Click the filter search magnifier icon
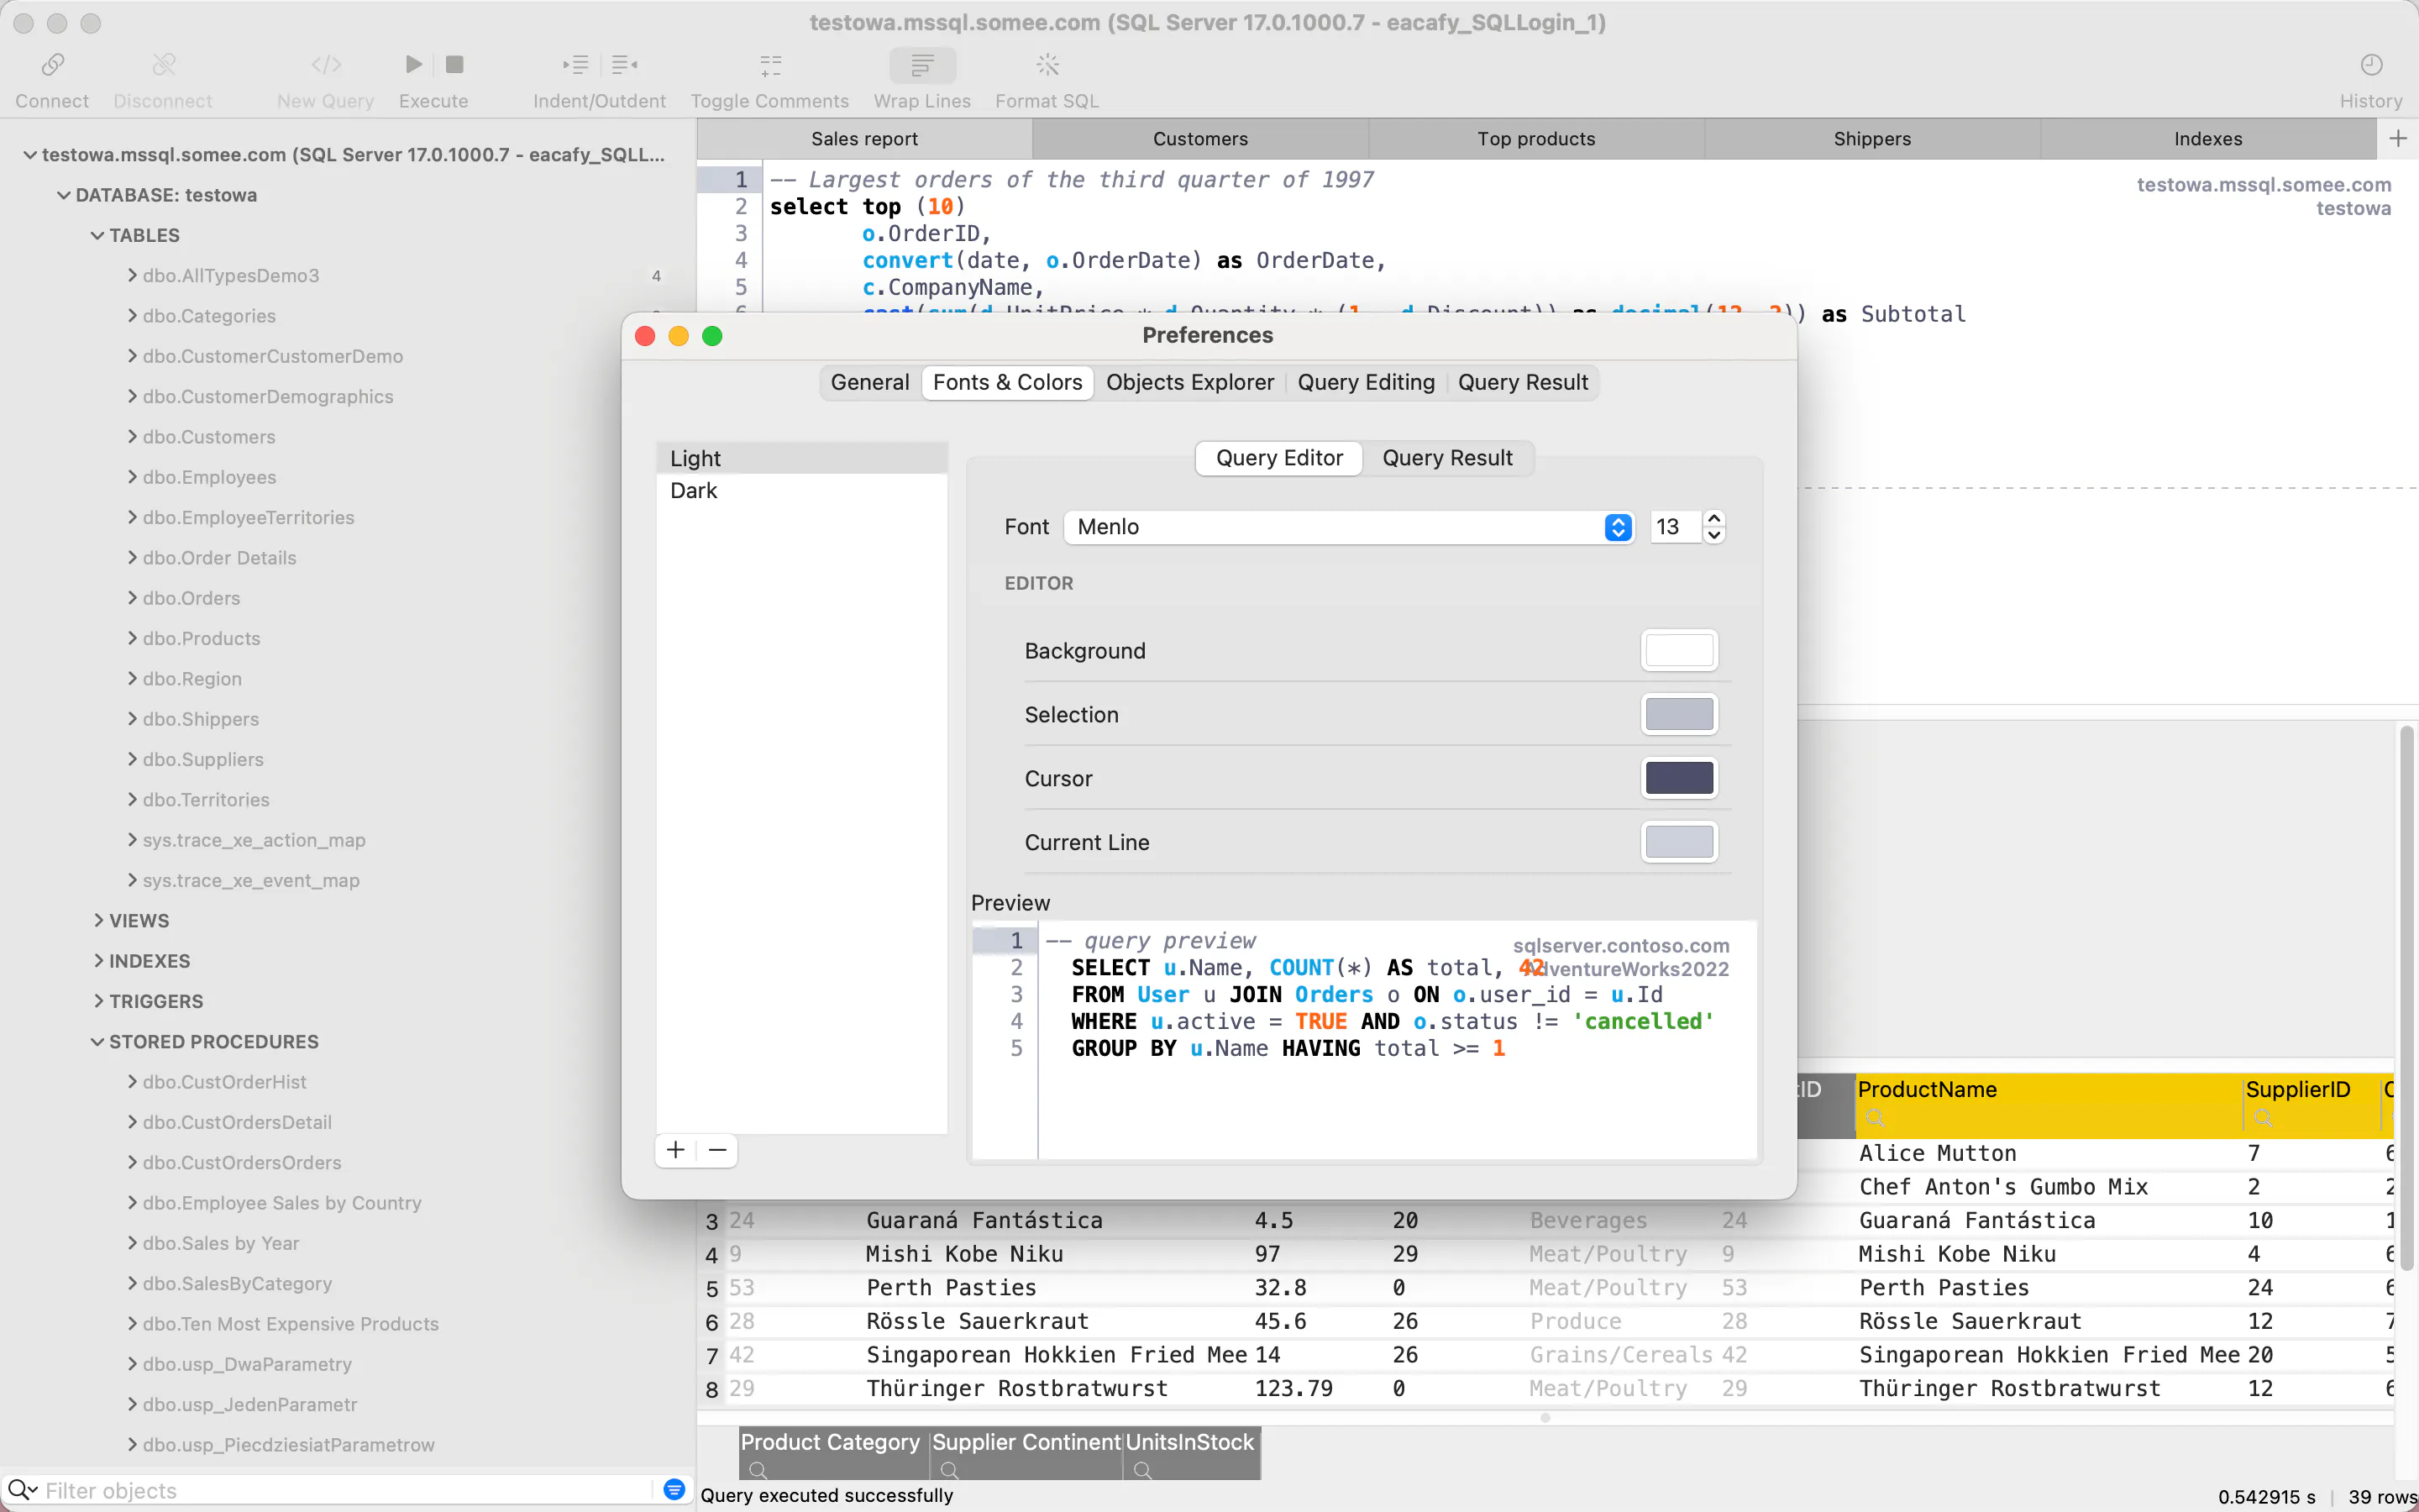Screen dimensions: 2419x1512 tap(22, 1491)
